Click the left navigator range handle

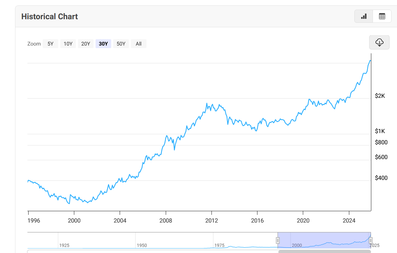click(x=278, y=240)
